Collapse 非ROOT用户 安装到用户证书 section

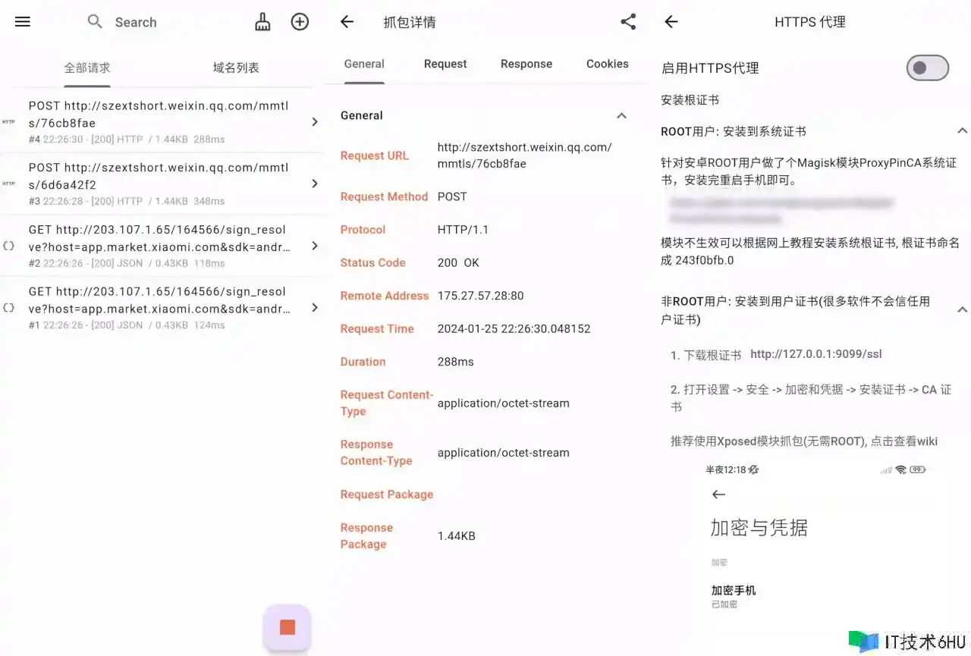962,310
